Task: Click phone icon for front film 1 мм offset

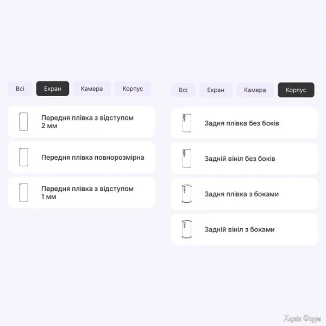Action: pos(23,192)
